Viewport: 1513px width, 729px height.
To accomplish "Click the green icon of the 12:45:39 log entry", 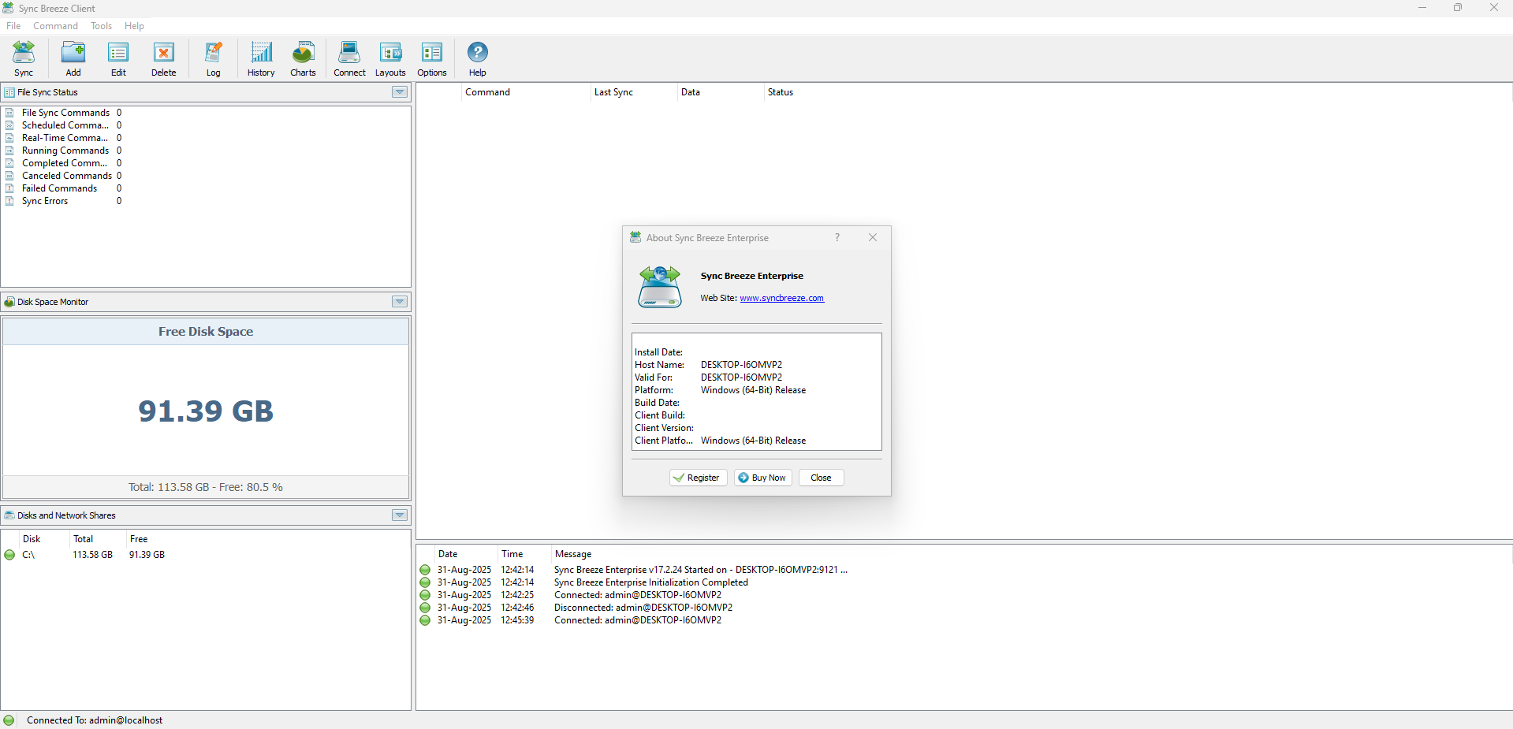I will (x=425, y=620).
